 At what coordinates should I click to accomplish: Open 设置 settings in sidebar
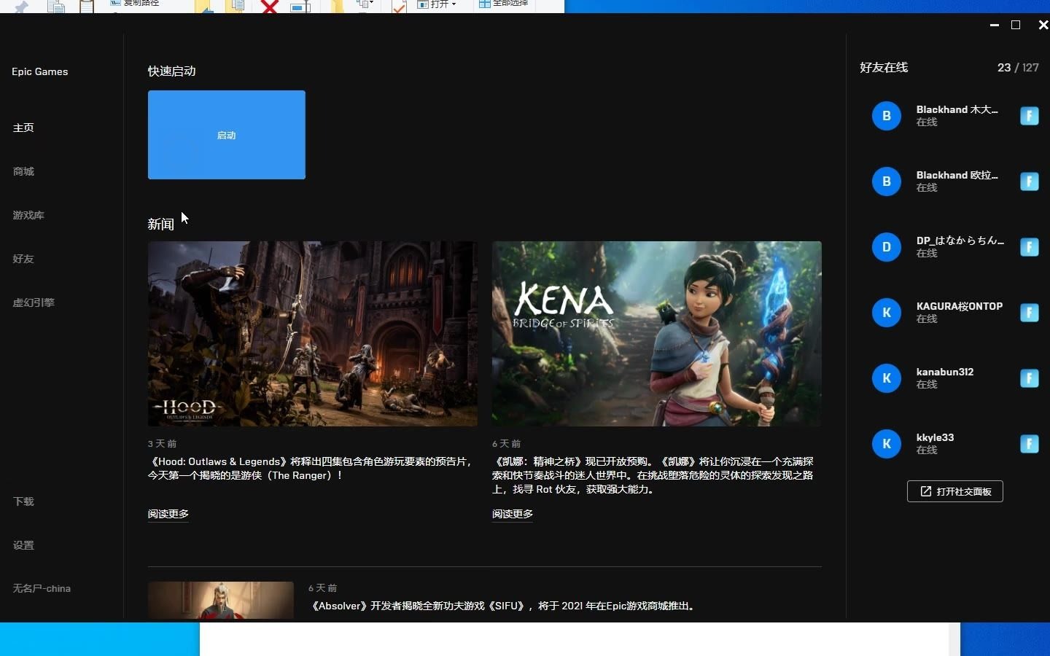coord(23,545)
